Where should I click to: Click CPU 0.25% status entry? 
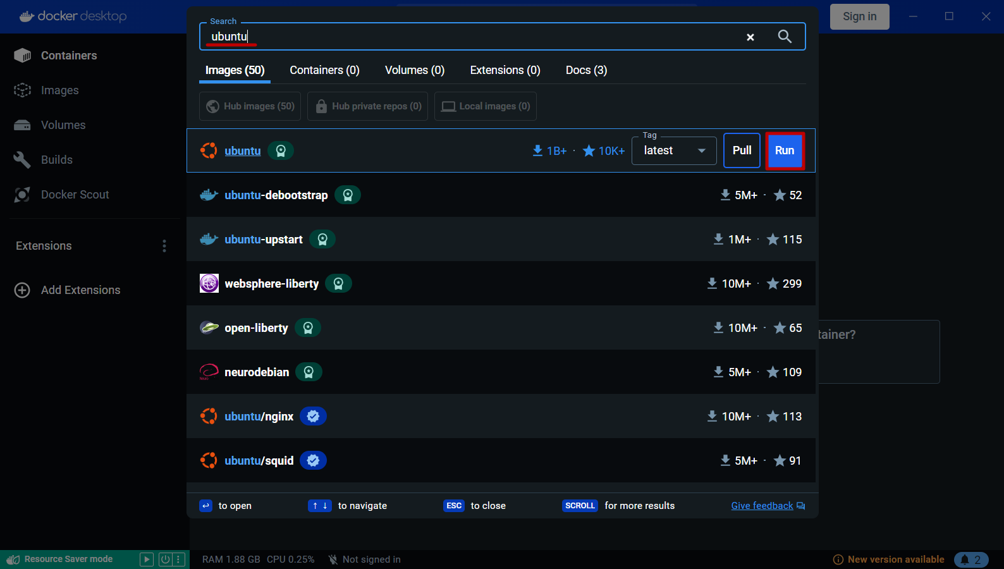(290, 560)
